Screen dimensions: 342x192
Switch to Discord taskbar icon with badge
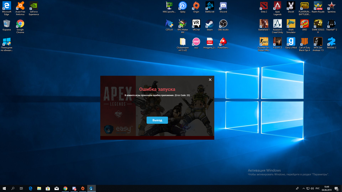[x=74, y=188]
